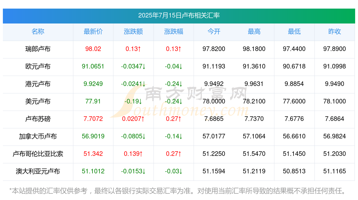Image resolution: width=358 pixels, height=200 pixels.
Task: Select the 瑞郎卢布 row name
Action: click(38, 49)
